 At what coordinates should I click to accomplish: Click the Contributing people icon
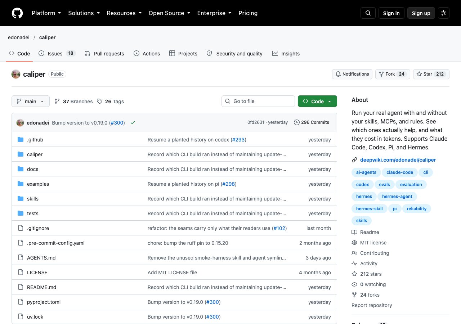[354, 253]
